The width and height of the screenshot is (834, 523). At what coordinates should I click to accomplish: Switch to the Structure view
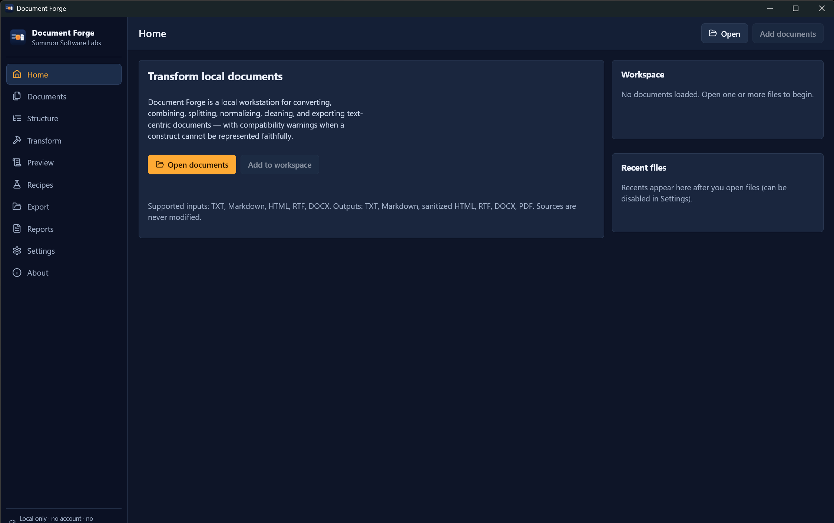coord(64,118)
